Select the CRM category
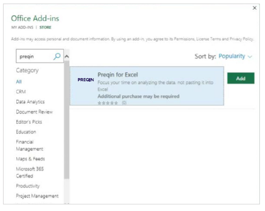This screenshot has height=211, width=265. tap(21, 92)
